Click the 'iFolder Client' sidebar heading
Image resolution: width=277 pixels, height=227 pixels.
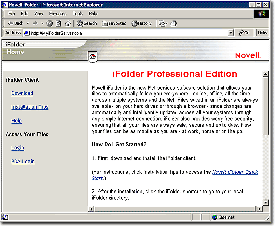coord(22,80)
